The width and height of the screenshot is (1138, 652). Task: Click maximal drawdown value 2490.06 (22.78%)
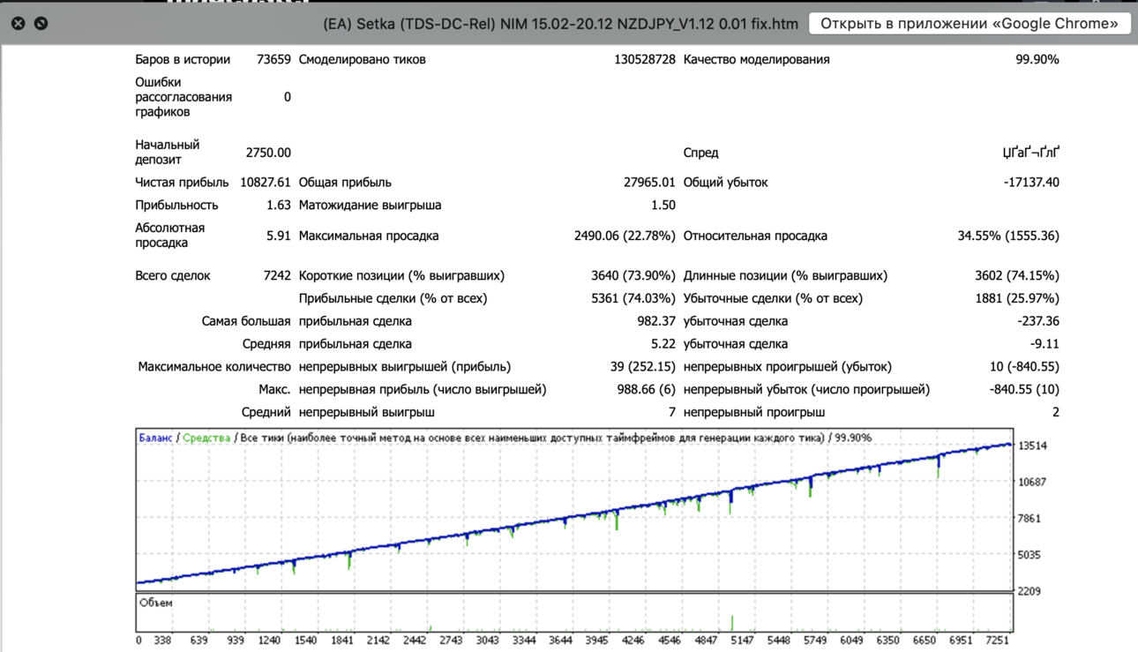pyautogui.click(x=625, y=236)
